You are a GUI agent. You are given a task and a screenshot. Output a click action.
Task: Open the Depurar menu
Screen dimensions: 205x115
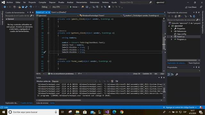point(52,2)
